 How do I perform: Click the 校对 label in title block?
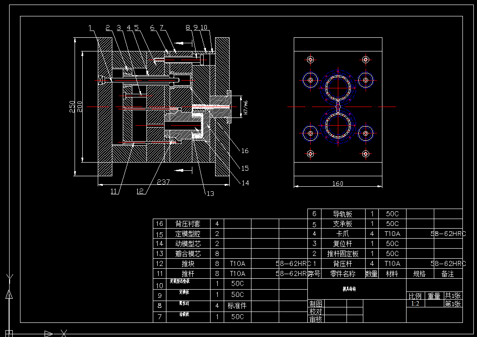point(316,311)
